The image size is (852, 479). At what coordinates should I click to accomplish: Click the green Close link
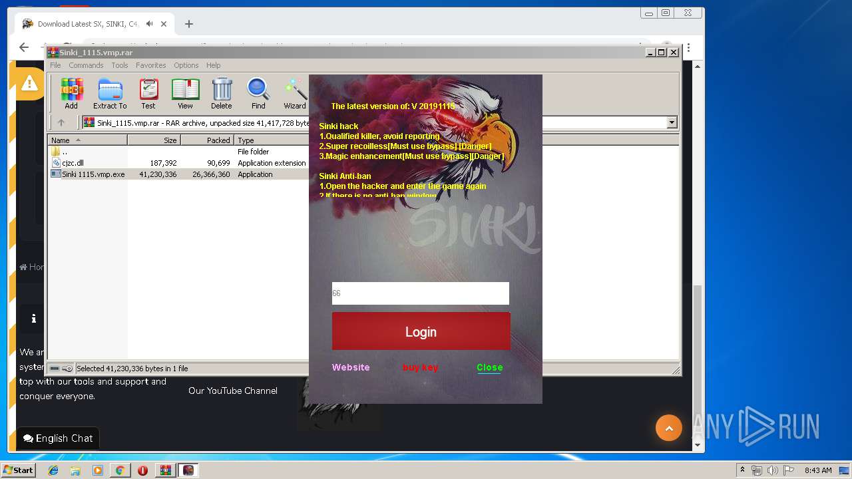pos(489,367)
